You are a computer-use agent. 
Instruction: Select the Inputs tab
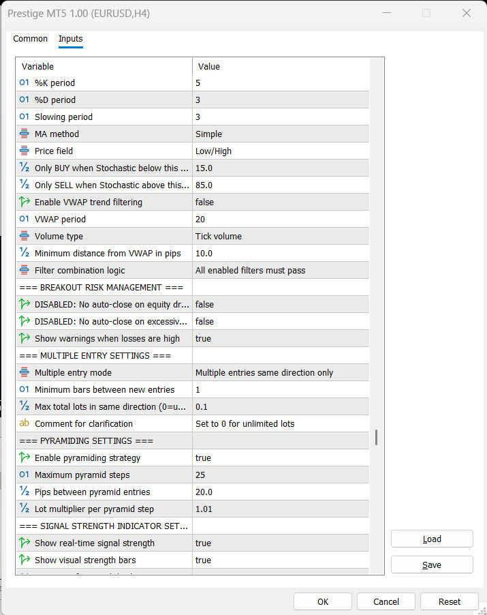[71, 39]
